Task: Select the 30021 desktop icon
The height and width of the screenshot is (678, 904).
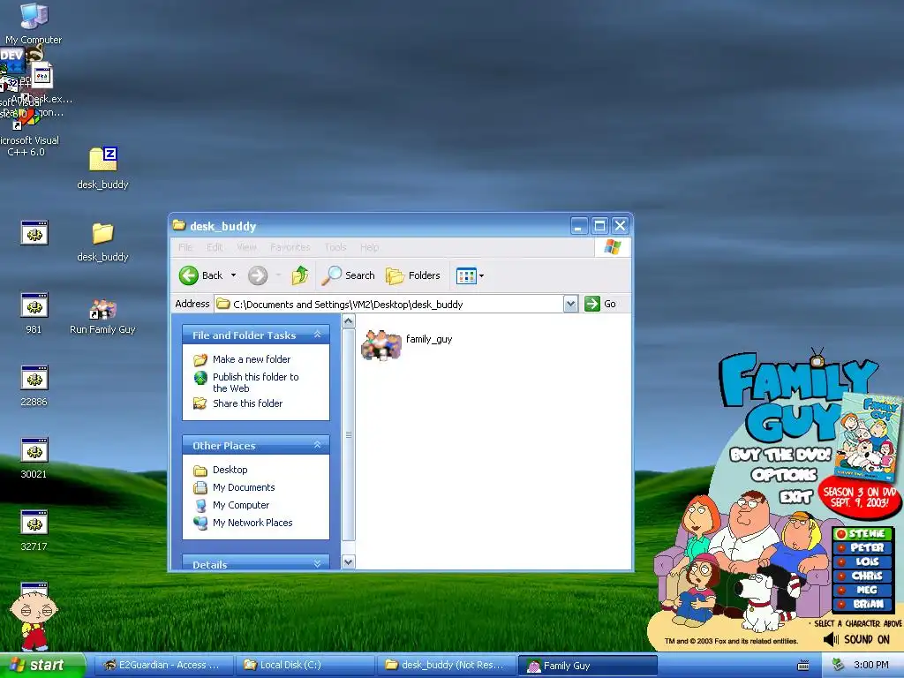Action: point(34,458)
